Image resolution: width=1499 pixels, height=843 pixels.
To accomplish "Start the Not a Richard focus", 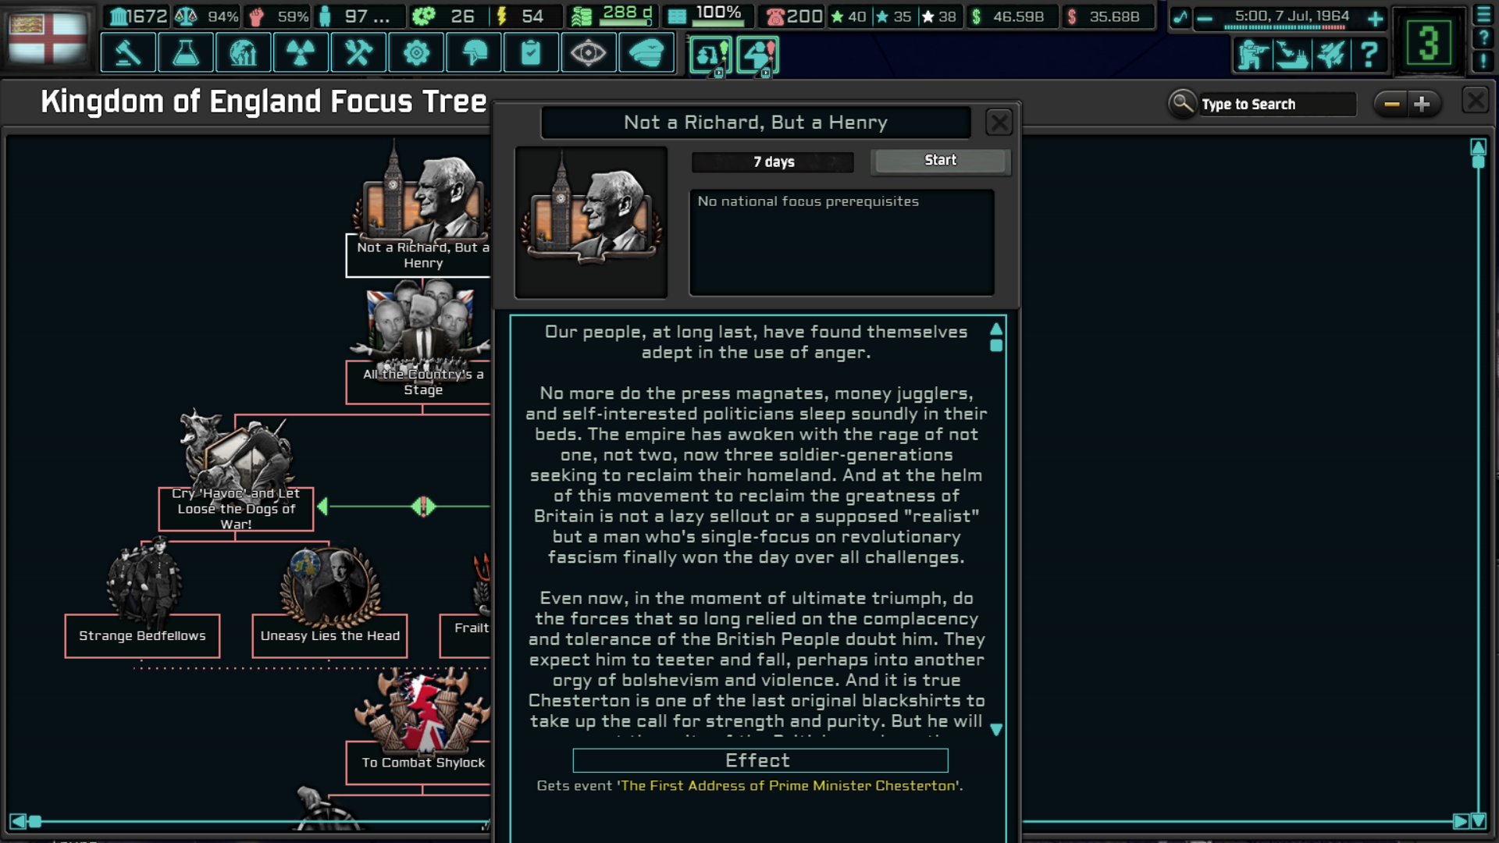I will click(940, 161).
